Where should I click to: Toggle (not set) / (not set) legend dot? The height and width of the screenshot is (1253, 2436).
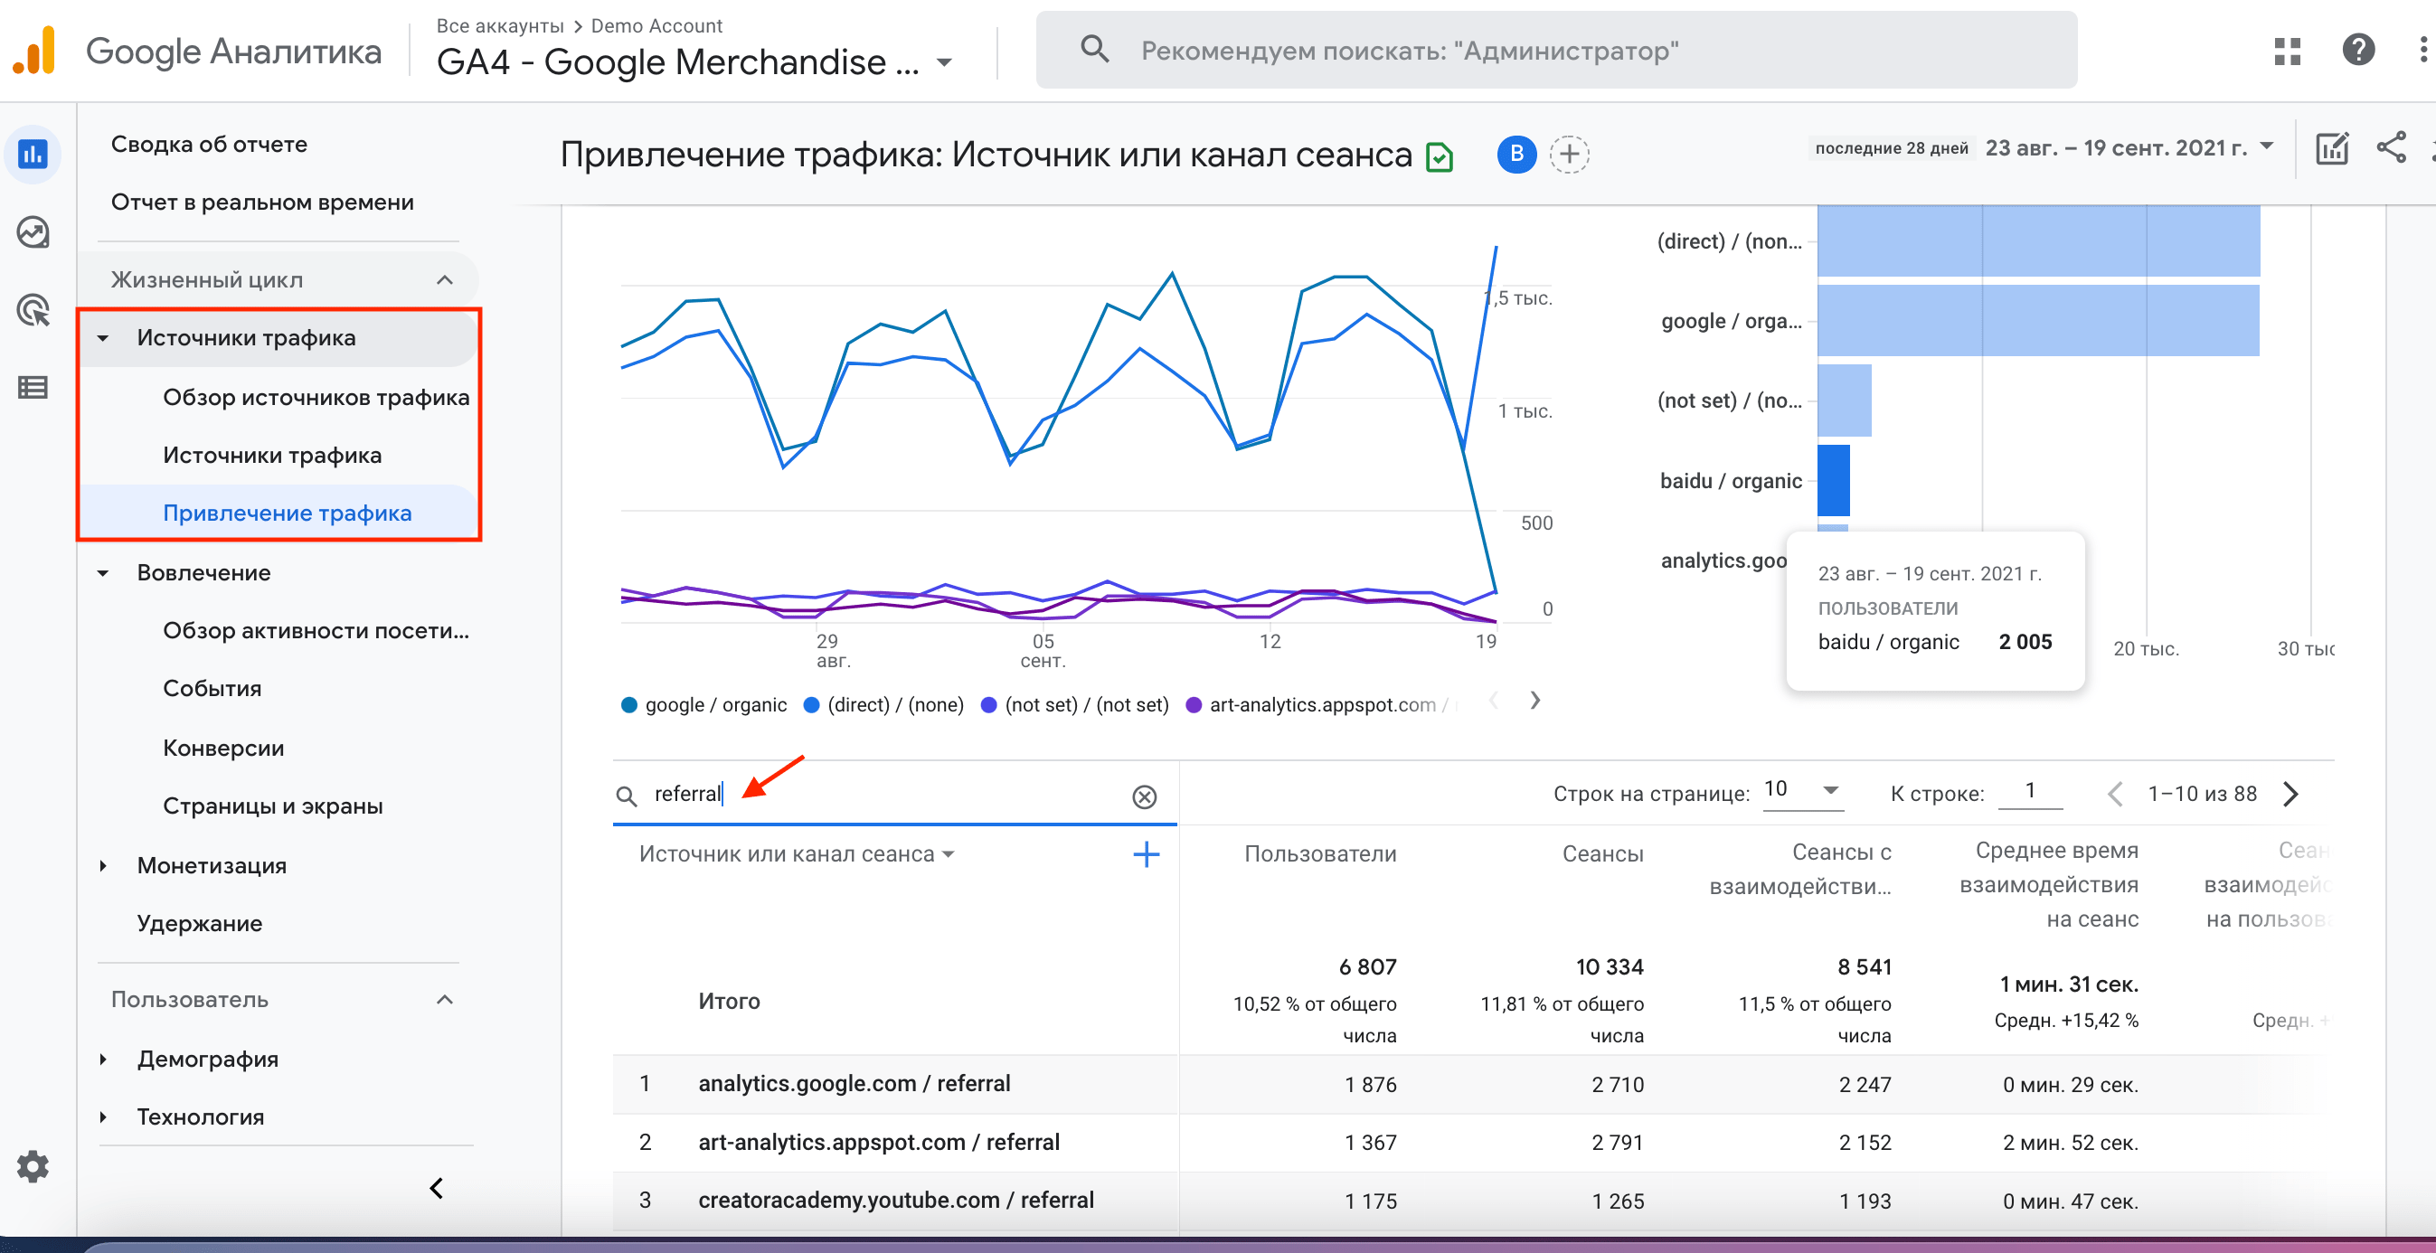(988, 704)
